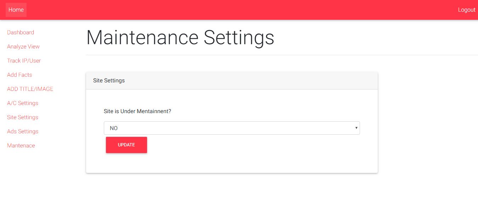Click the Maintenance Settings page heading

[x=180, y=37]
